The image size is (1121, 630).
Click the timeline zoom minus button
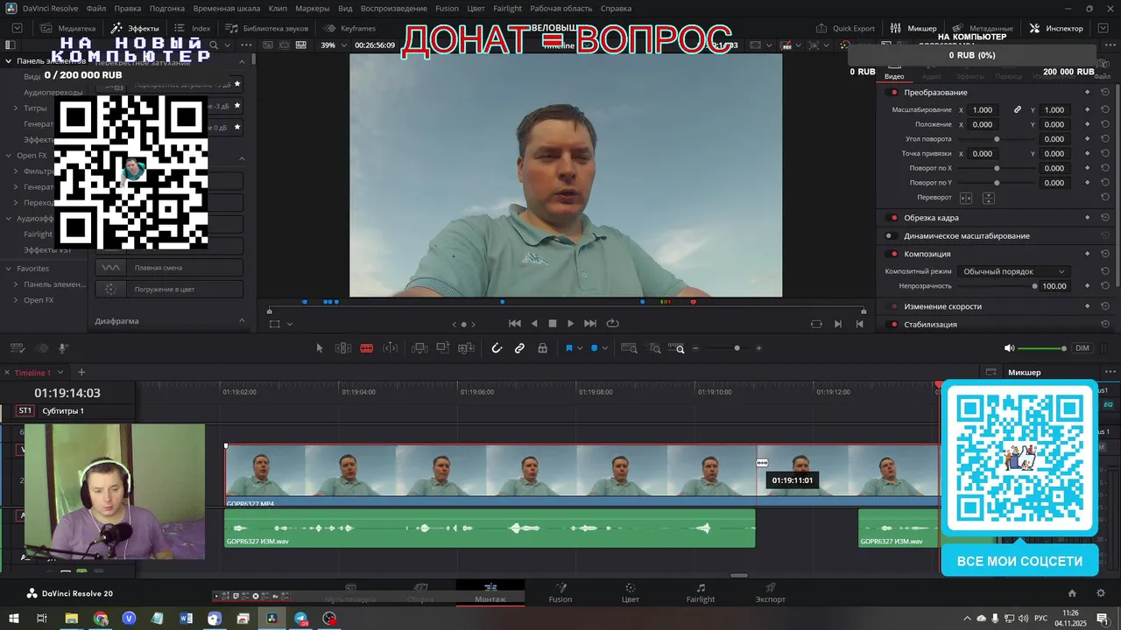(x=696, y=348)
